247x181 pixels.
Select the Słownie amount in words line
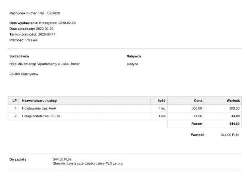point(88,163)
